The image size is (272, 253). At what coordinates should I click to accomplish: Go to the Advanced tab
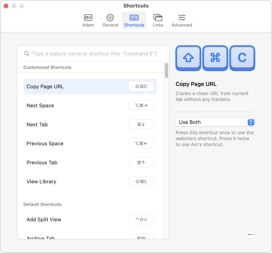click(182, 21)
